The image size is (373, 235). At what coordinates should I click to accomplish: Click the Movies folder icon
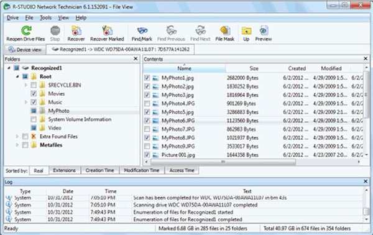click(42, 93)
